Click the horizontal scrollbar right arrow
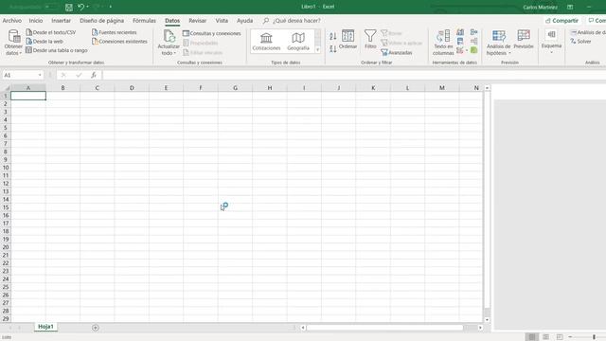 tap(480, 328)
